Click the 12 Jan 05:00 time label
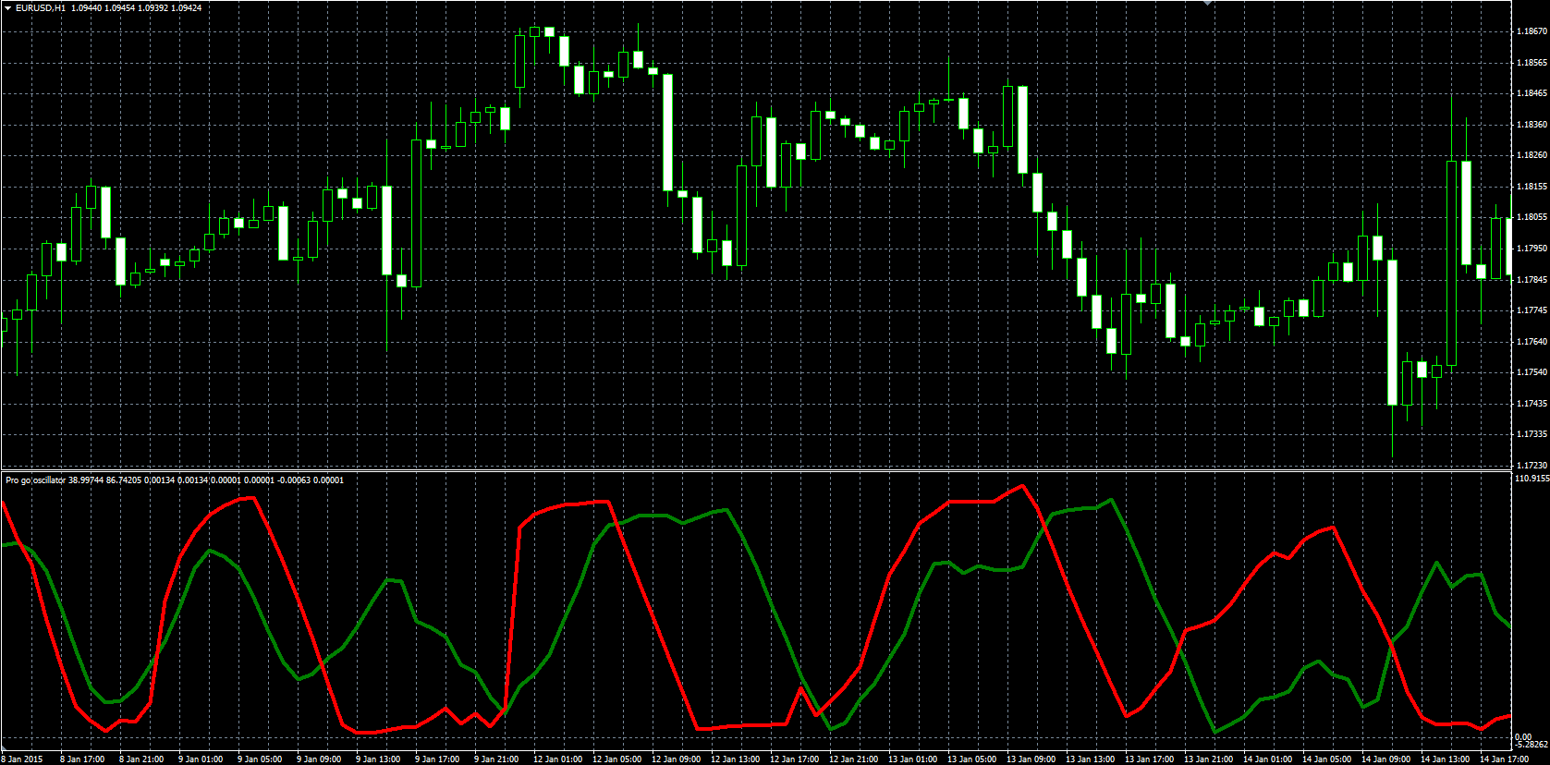1550x765 pixels. point(617,759)
